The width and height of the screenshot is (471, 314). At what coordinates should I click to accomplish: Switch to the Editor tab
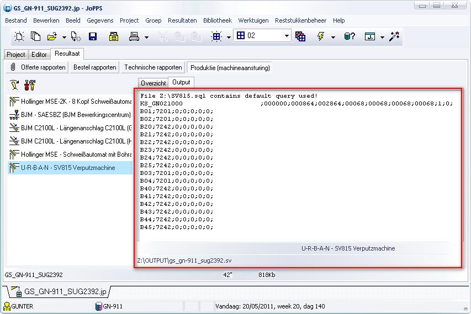39,55
